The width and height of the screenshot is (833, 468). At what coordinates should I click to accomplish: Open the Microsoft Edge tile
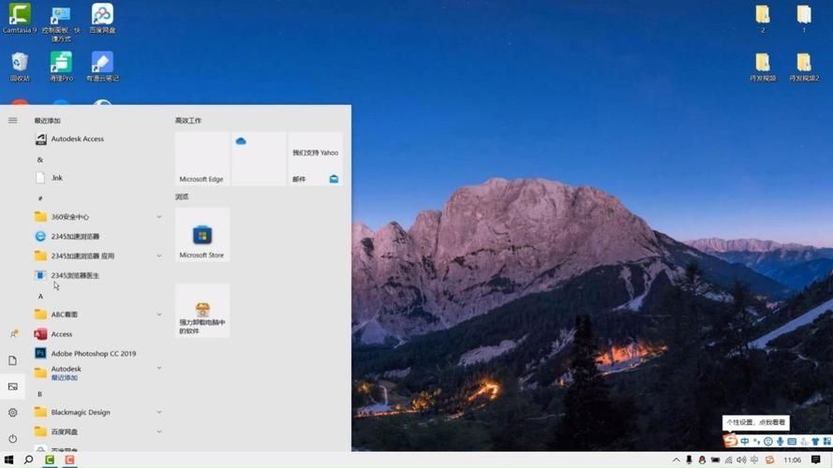[201, 159]
